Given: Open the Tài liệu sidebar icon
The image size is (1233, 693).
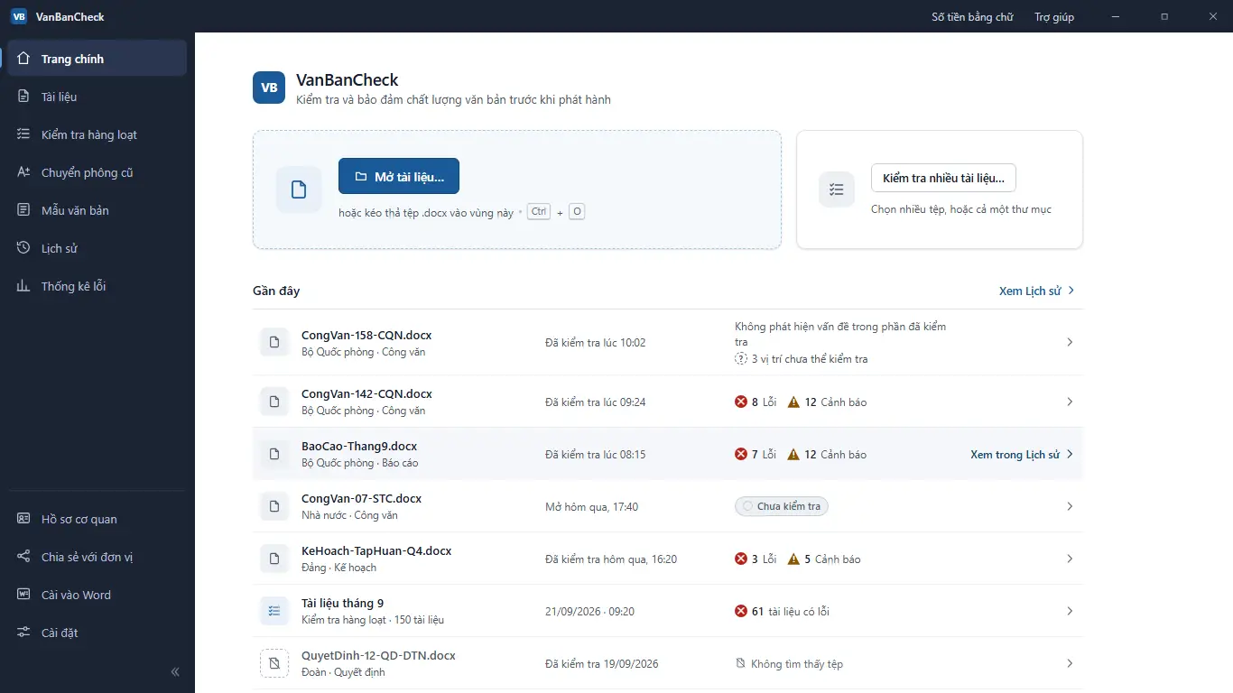Looking at the screenshot, I should [x=23, y=97].
